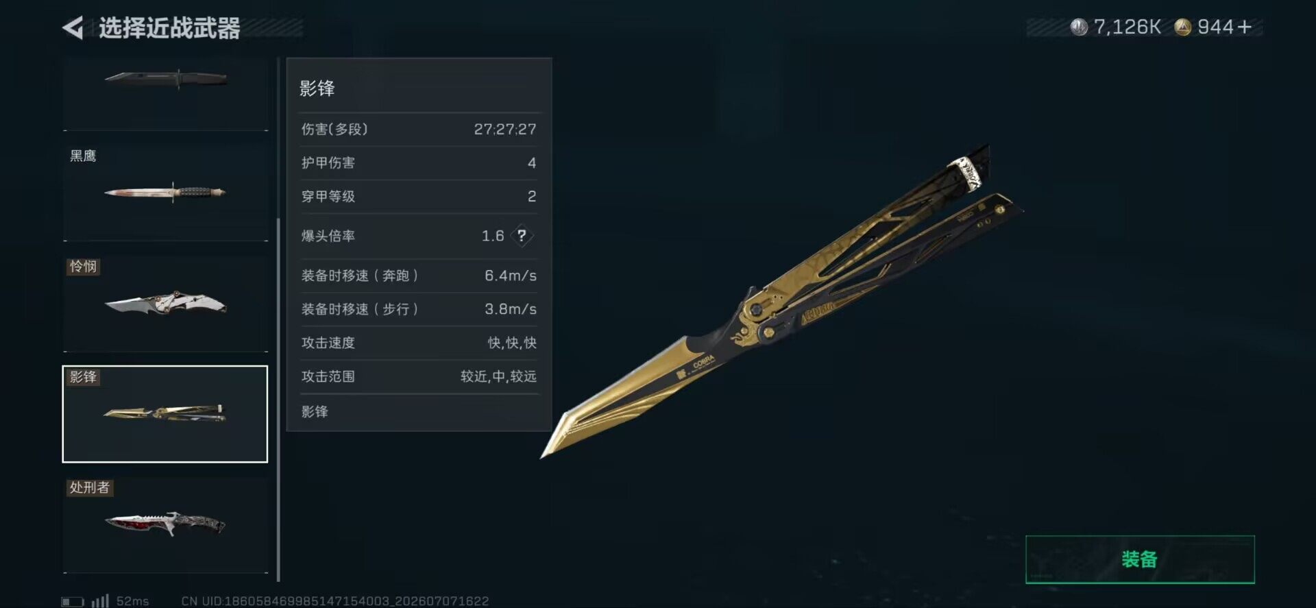Viewport: 1316px width, 608px height.
Task: Equip weapon with the 装备 button
Action: (1140, 559)
